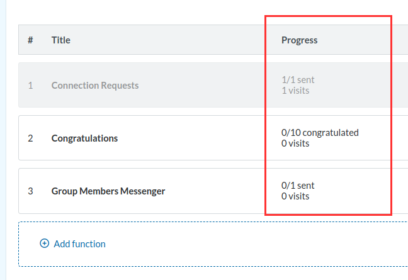Click the Title column header
Image resolution: width=408 pixels, height=280 pixels.
(61, 40)
